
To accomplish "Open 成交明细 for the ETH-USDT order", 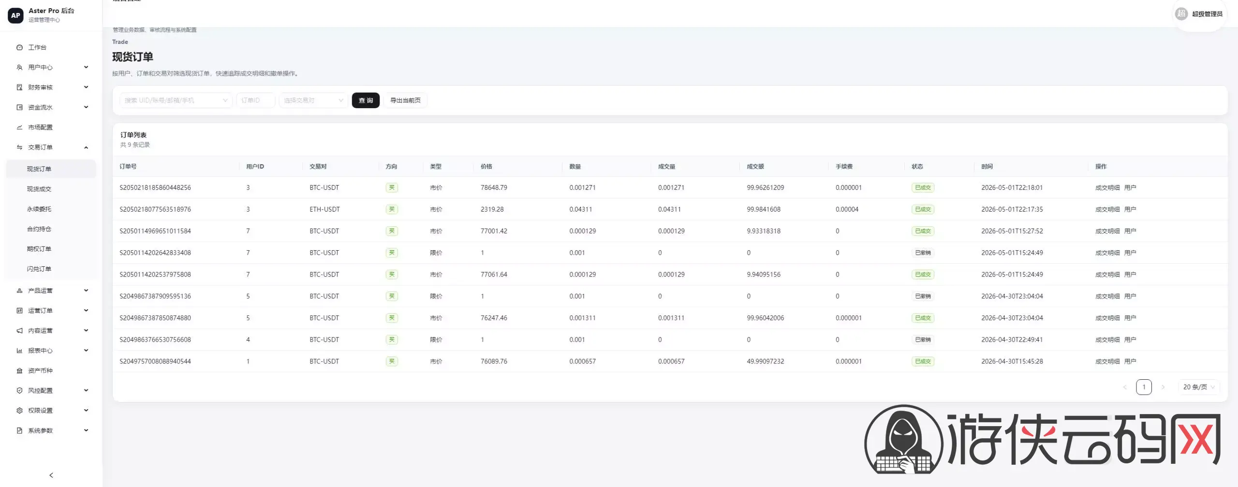I will (1107, 209).
